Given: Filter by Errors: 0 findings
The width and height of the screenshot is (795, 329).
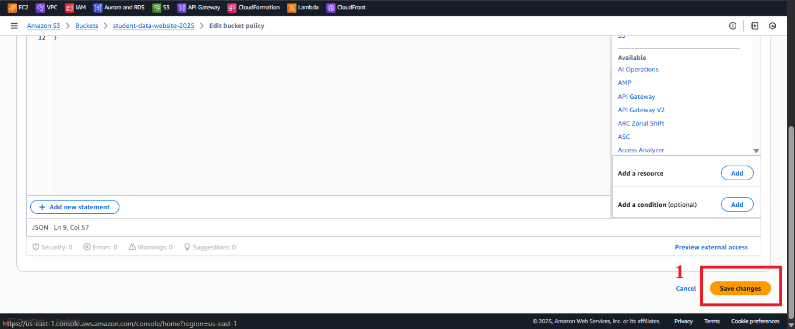Looking at the screenshot, I should [x=100, y=247].
